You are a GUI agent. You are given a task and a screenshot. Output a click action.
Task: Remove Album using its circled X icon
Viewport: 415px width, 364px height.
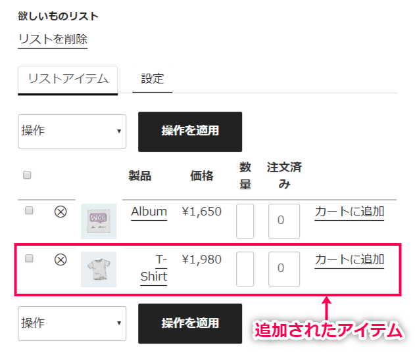pos(61,212)
